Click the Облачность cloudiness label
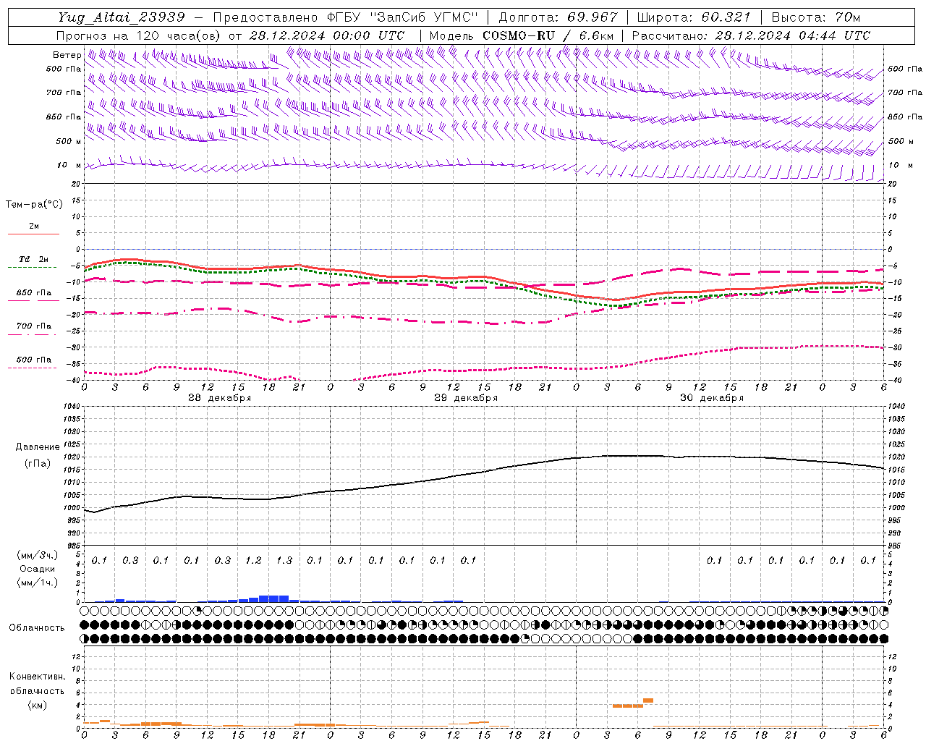Viewport: 926px width, 741px height. [x=37, y=628]
